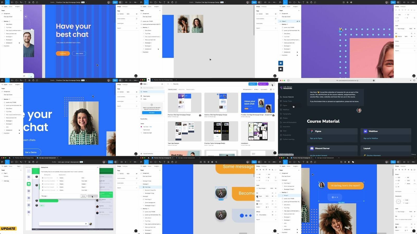Open the moodboard file thumbnail
Viewport: 417px width, 234px height.
(x=258, y=131)
